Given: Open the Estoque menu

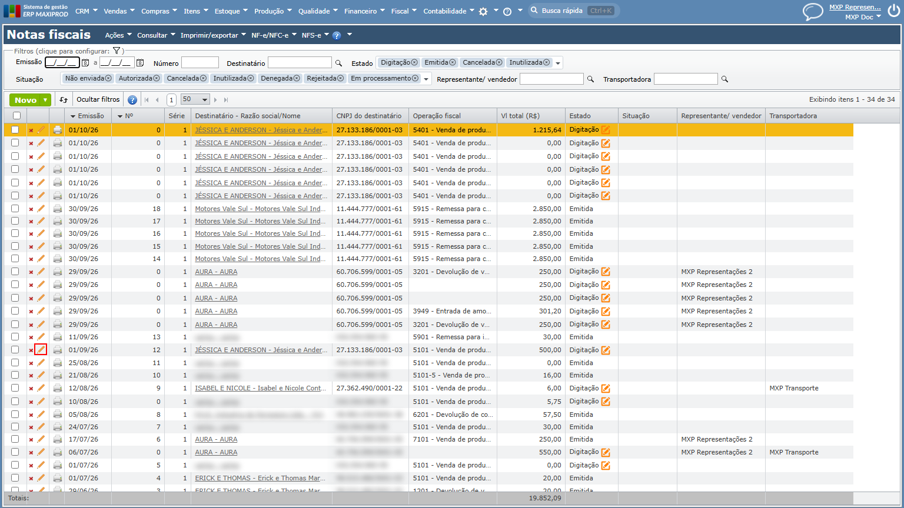Looking at the screenshot, I should [231, 11].
